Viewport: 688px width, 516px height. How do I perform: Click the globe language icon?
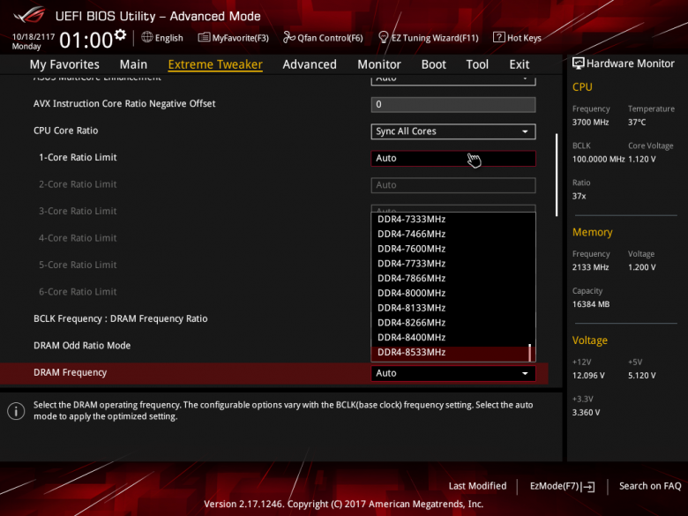pos(147,37)
